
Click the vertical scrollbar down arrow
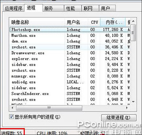[133, 102]
